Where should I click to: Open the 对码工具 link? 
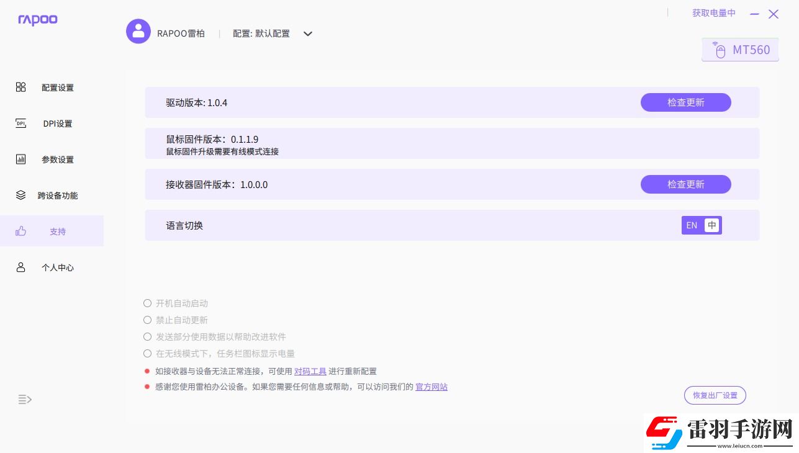point(310,371)
